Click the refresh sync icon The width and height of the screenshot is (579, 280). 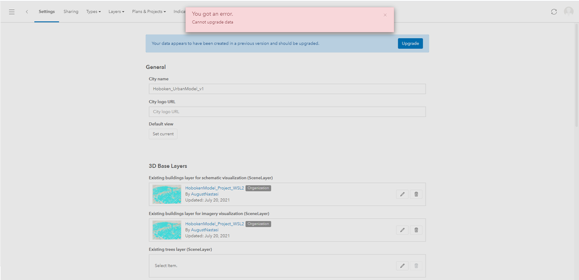tap(553, 12)
